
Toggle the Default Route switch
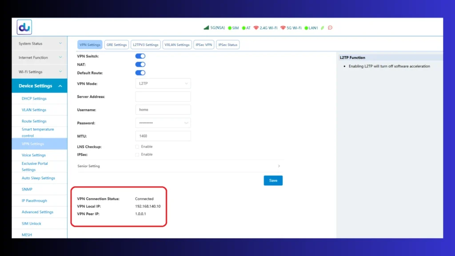click(140, 73)
